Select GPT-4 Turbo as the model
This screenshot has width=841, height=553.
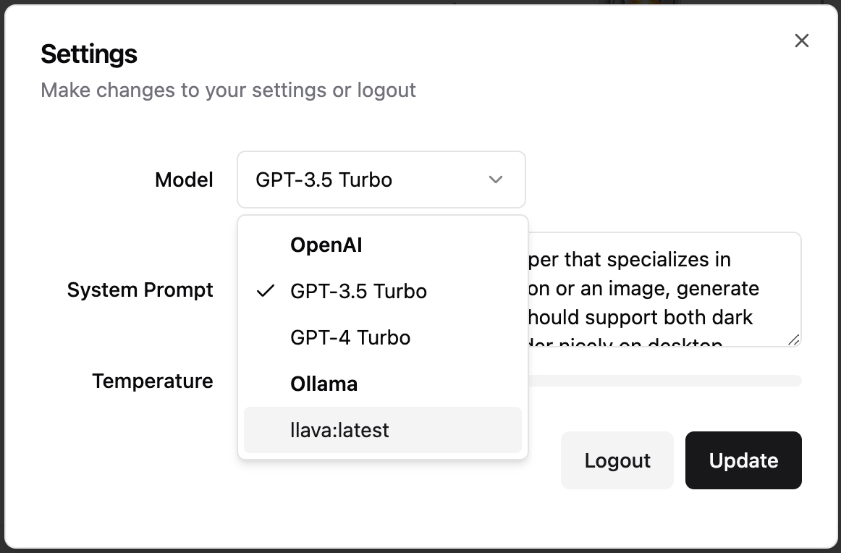[350, 337]
